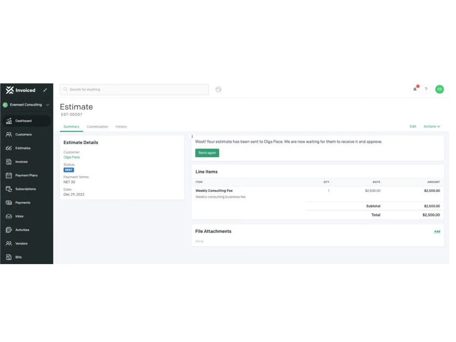The width and height of the screenshot is (456, 342).
Task: Collapse the sidebar with the arrows icon
Action: pyautogui.click(x=45, y=90)
